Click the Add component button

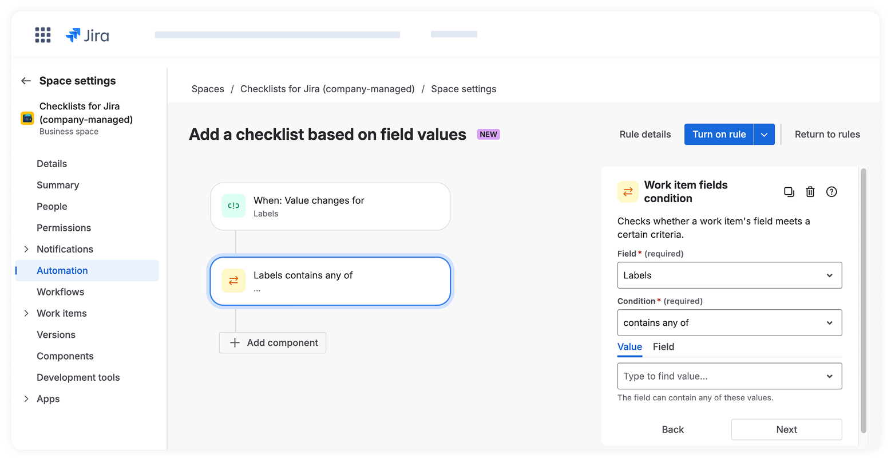coord(273,343)
